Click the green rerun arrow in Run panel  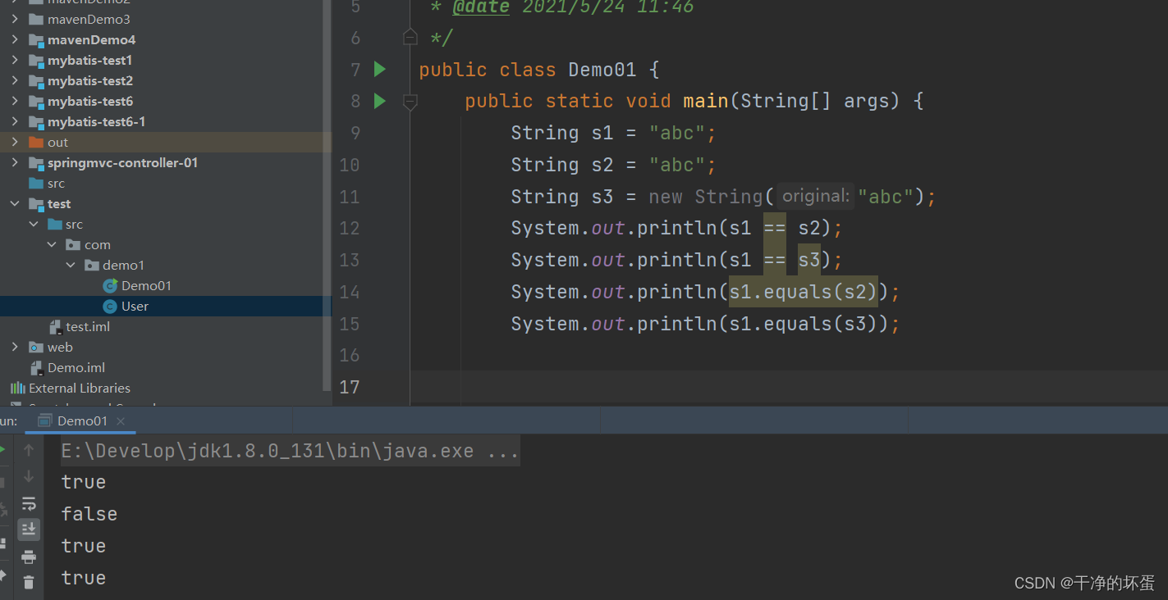point(3,450)
